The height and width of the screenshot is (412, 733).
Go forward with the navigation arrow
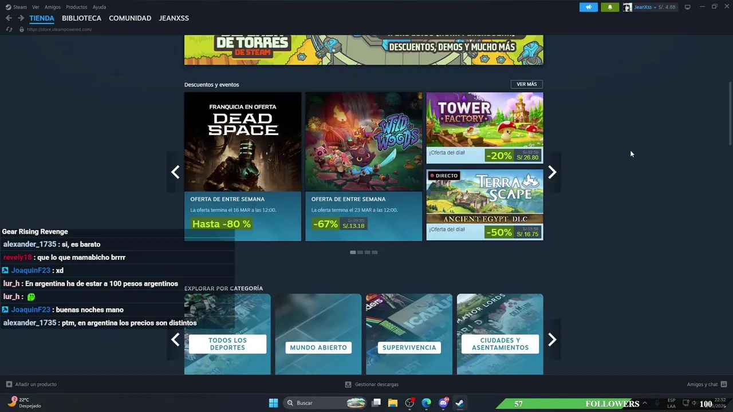pos(21,18)
